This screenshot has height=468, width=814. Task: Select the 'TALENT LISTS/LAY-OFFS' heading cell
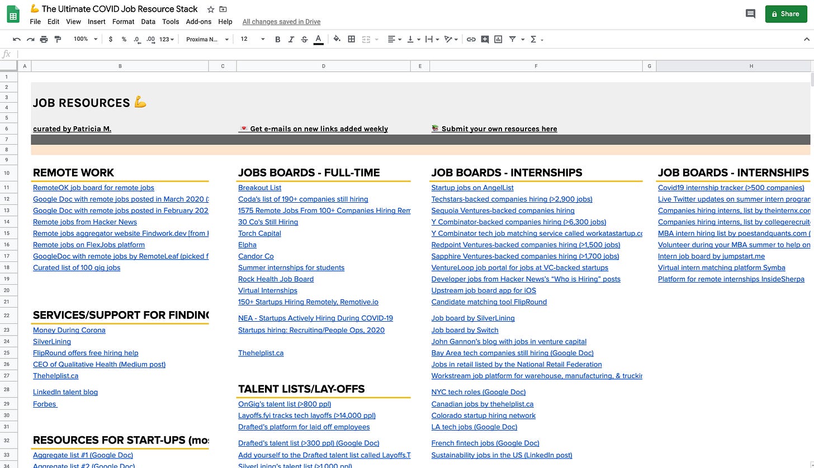pos(324,389)
